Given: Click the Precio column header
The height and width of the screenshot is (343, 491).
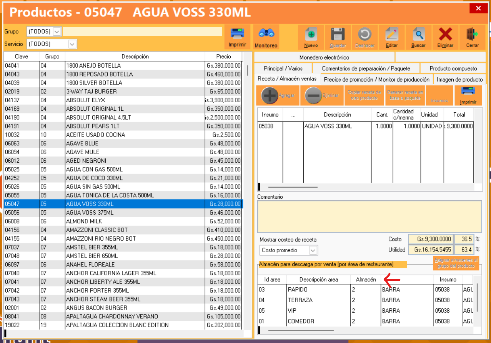Looking at the screenshot, I should click(x=224, y=57).
